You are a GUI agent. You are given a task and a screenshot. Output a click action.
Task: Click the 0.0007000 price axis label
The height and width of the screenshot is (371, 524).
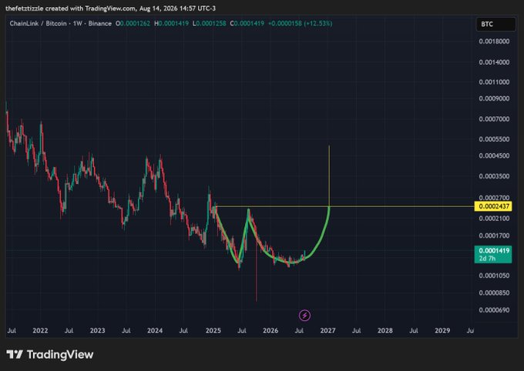494,119
